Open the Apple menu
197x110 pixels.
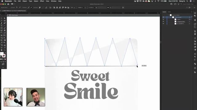coord(2,1)
